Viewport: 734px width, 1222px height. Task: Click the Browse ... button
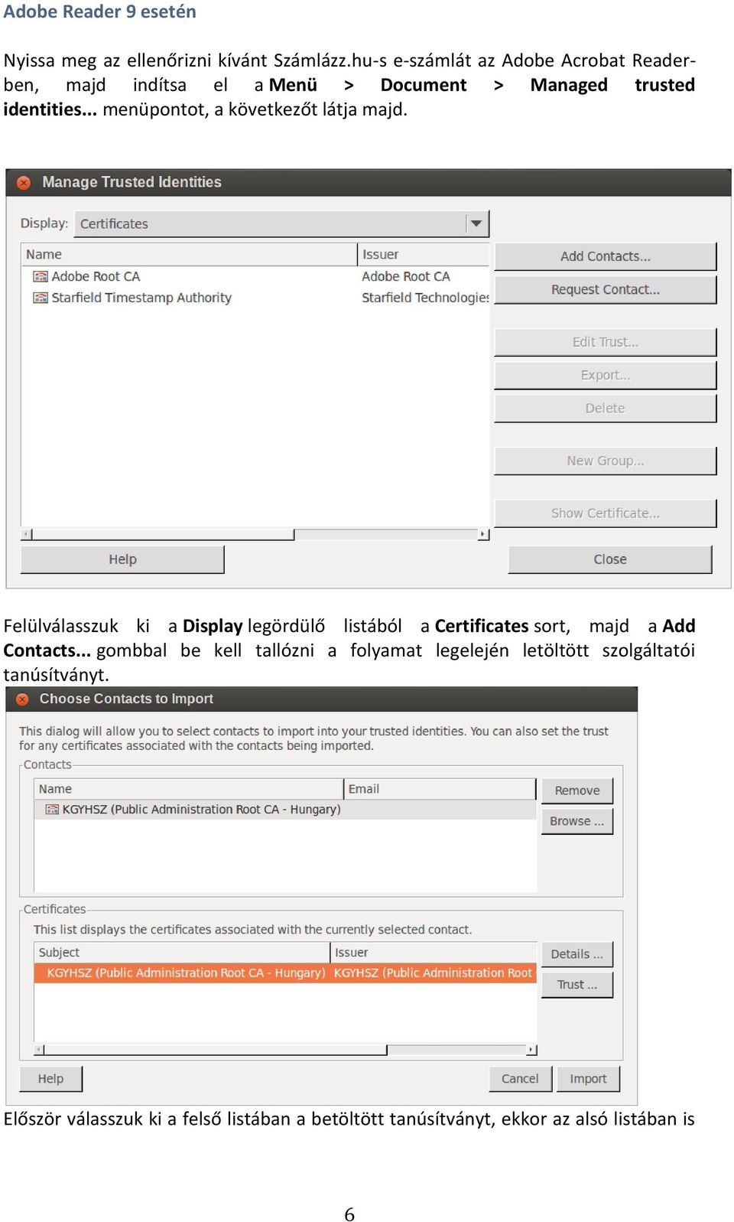(x=577, y=821)
